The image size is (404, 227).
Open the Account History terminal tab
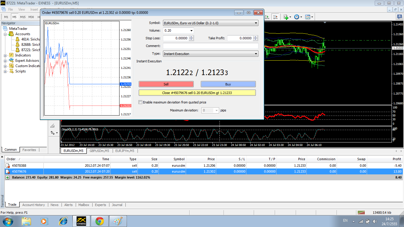tap(34, 205)
